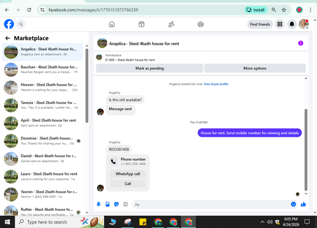Open the account profile picture menu
The height and width of the screenshot is (228, 317).
304,24
